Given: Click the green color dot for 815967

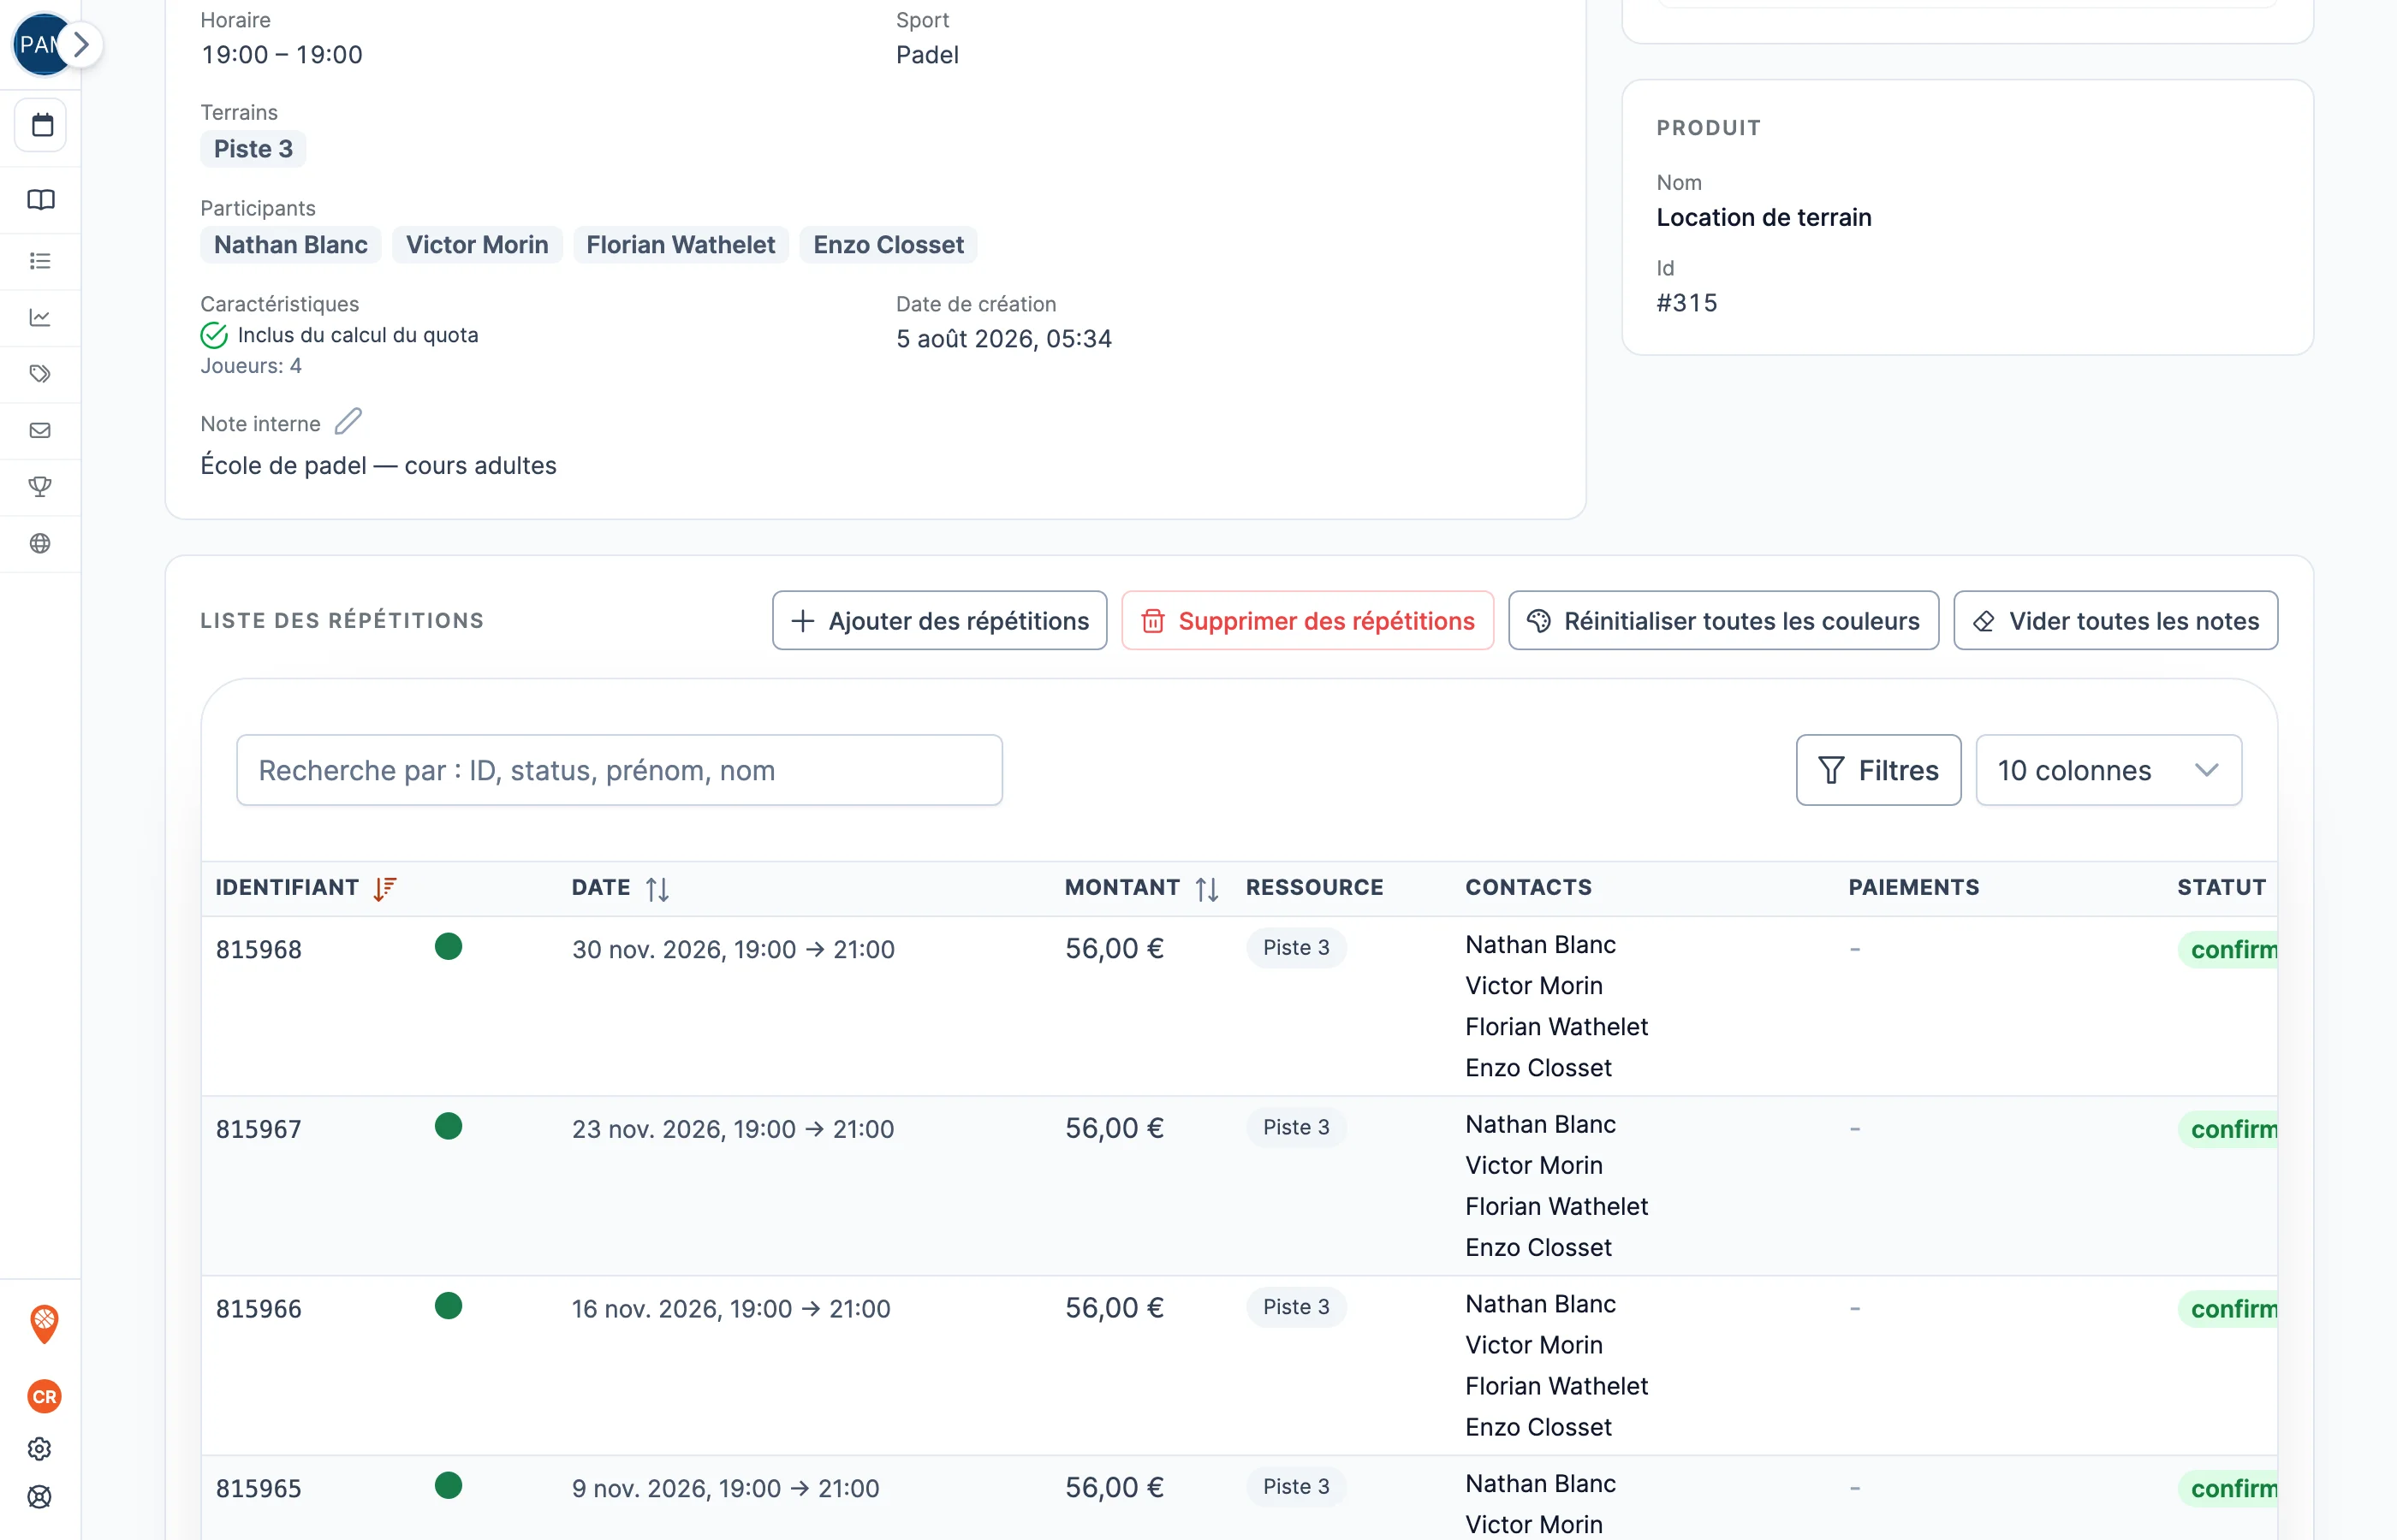Looking at the screenshot, I should click(449, 1127).
